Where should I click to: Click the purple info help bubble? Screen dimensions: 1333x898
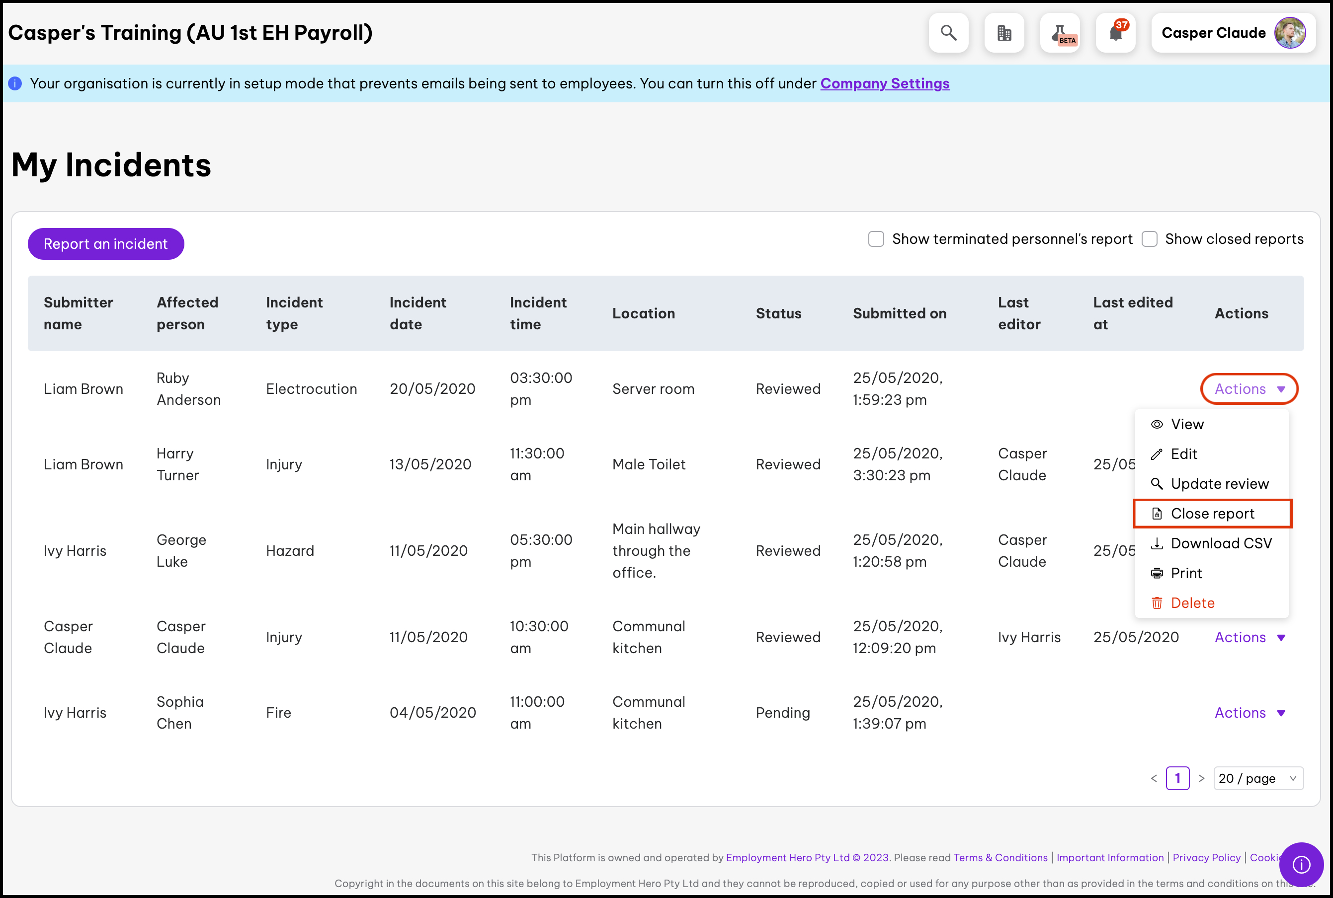(1301, 864)
